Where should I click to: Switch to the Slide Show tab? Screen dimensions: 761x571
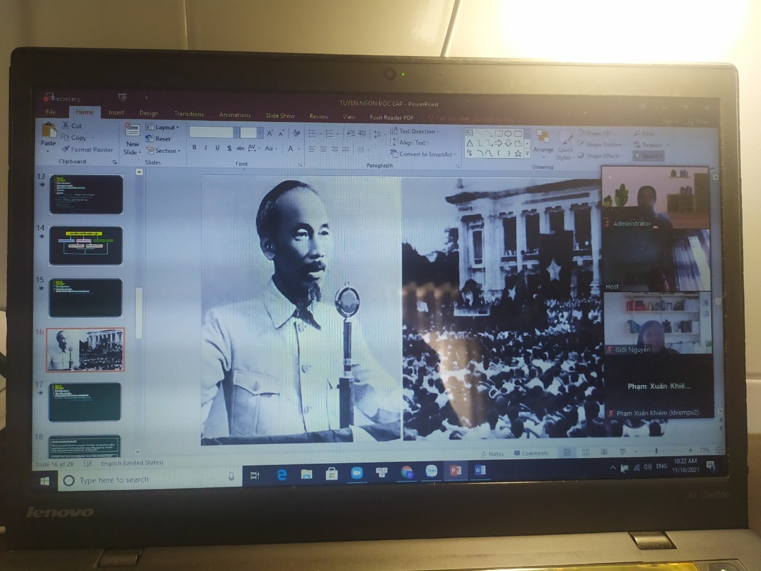(280, 115)
